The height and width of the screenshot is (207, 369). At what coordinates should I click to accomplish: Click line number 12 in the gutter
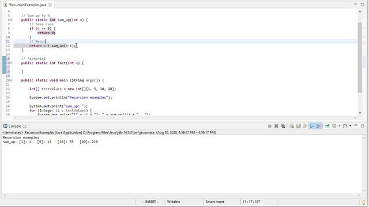click(x=7, y=46)
